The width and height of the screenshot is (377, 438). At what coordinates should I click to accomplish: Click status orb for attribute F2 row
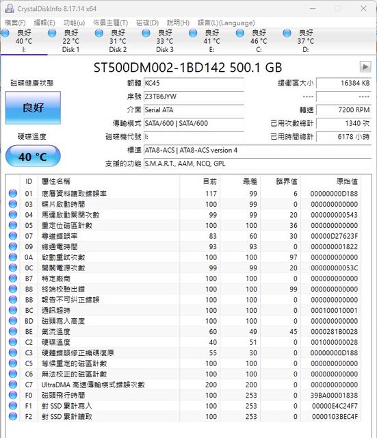point(13,416)
